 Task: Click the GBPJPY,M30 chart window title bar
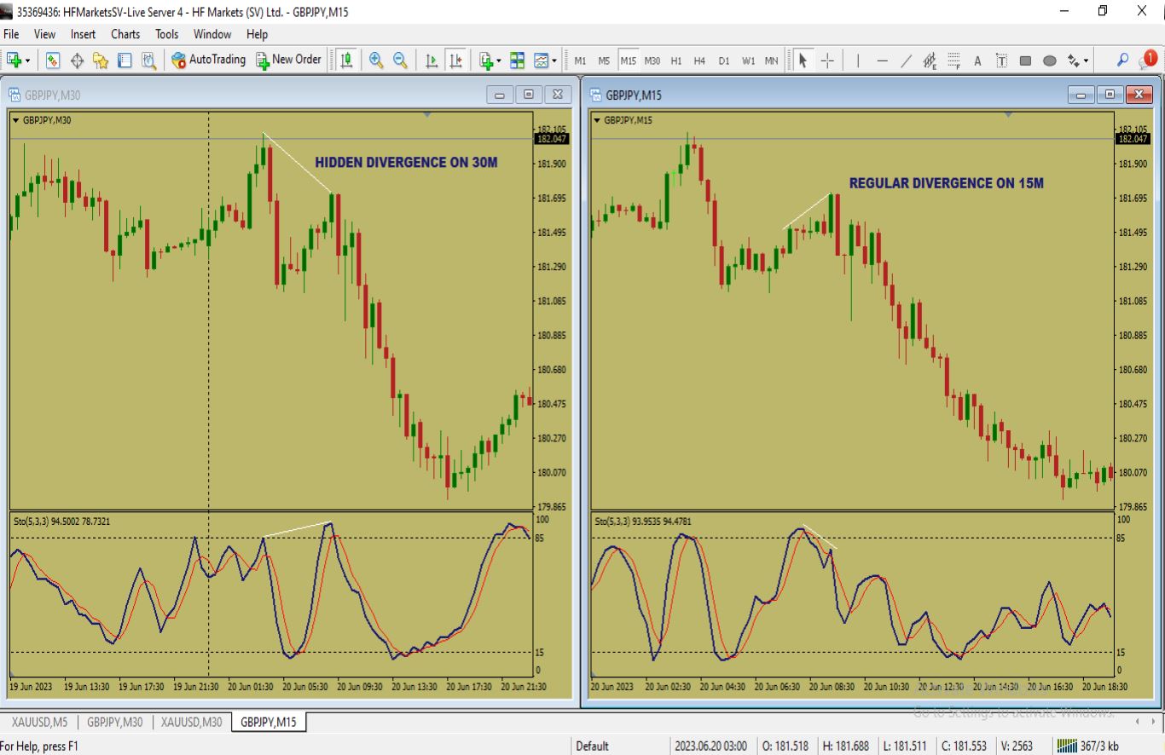[256, 95]
